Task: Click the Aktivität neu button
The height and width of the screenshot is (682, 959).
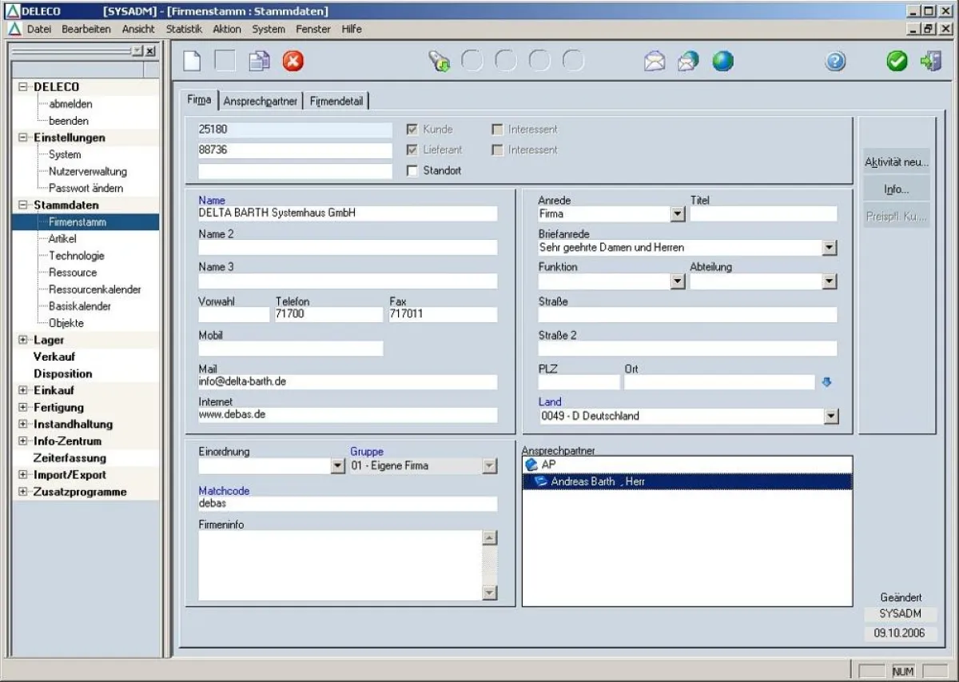Action: pos(897,162)
